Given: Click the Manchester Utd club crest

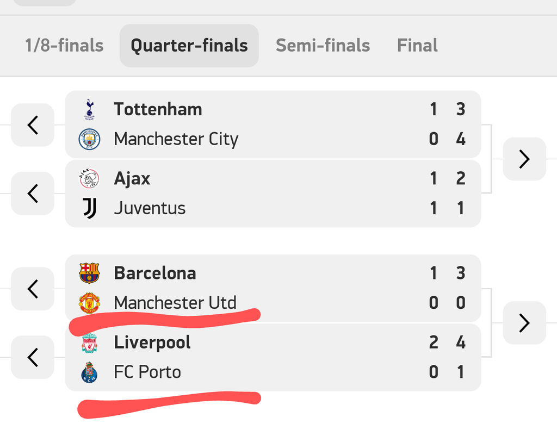Looking at the screenshot, I should (90, 303).
